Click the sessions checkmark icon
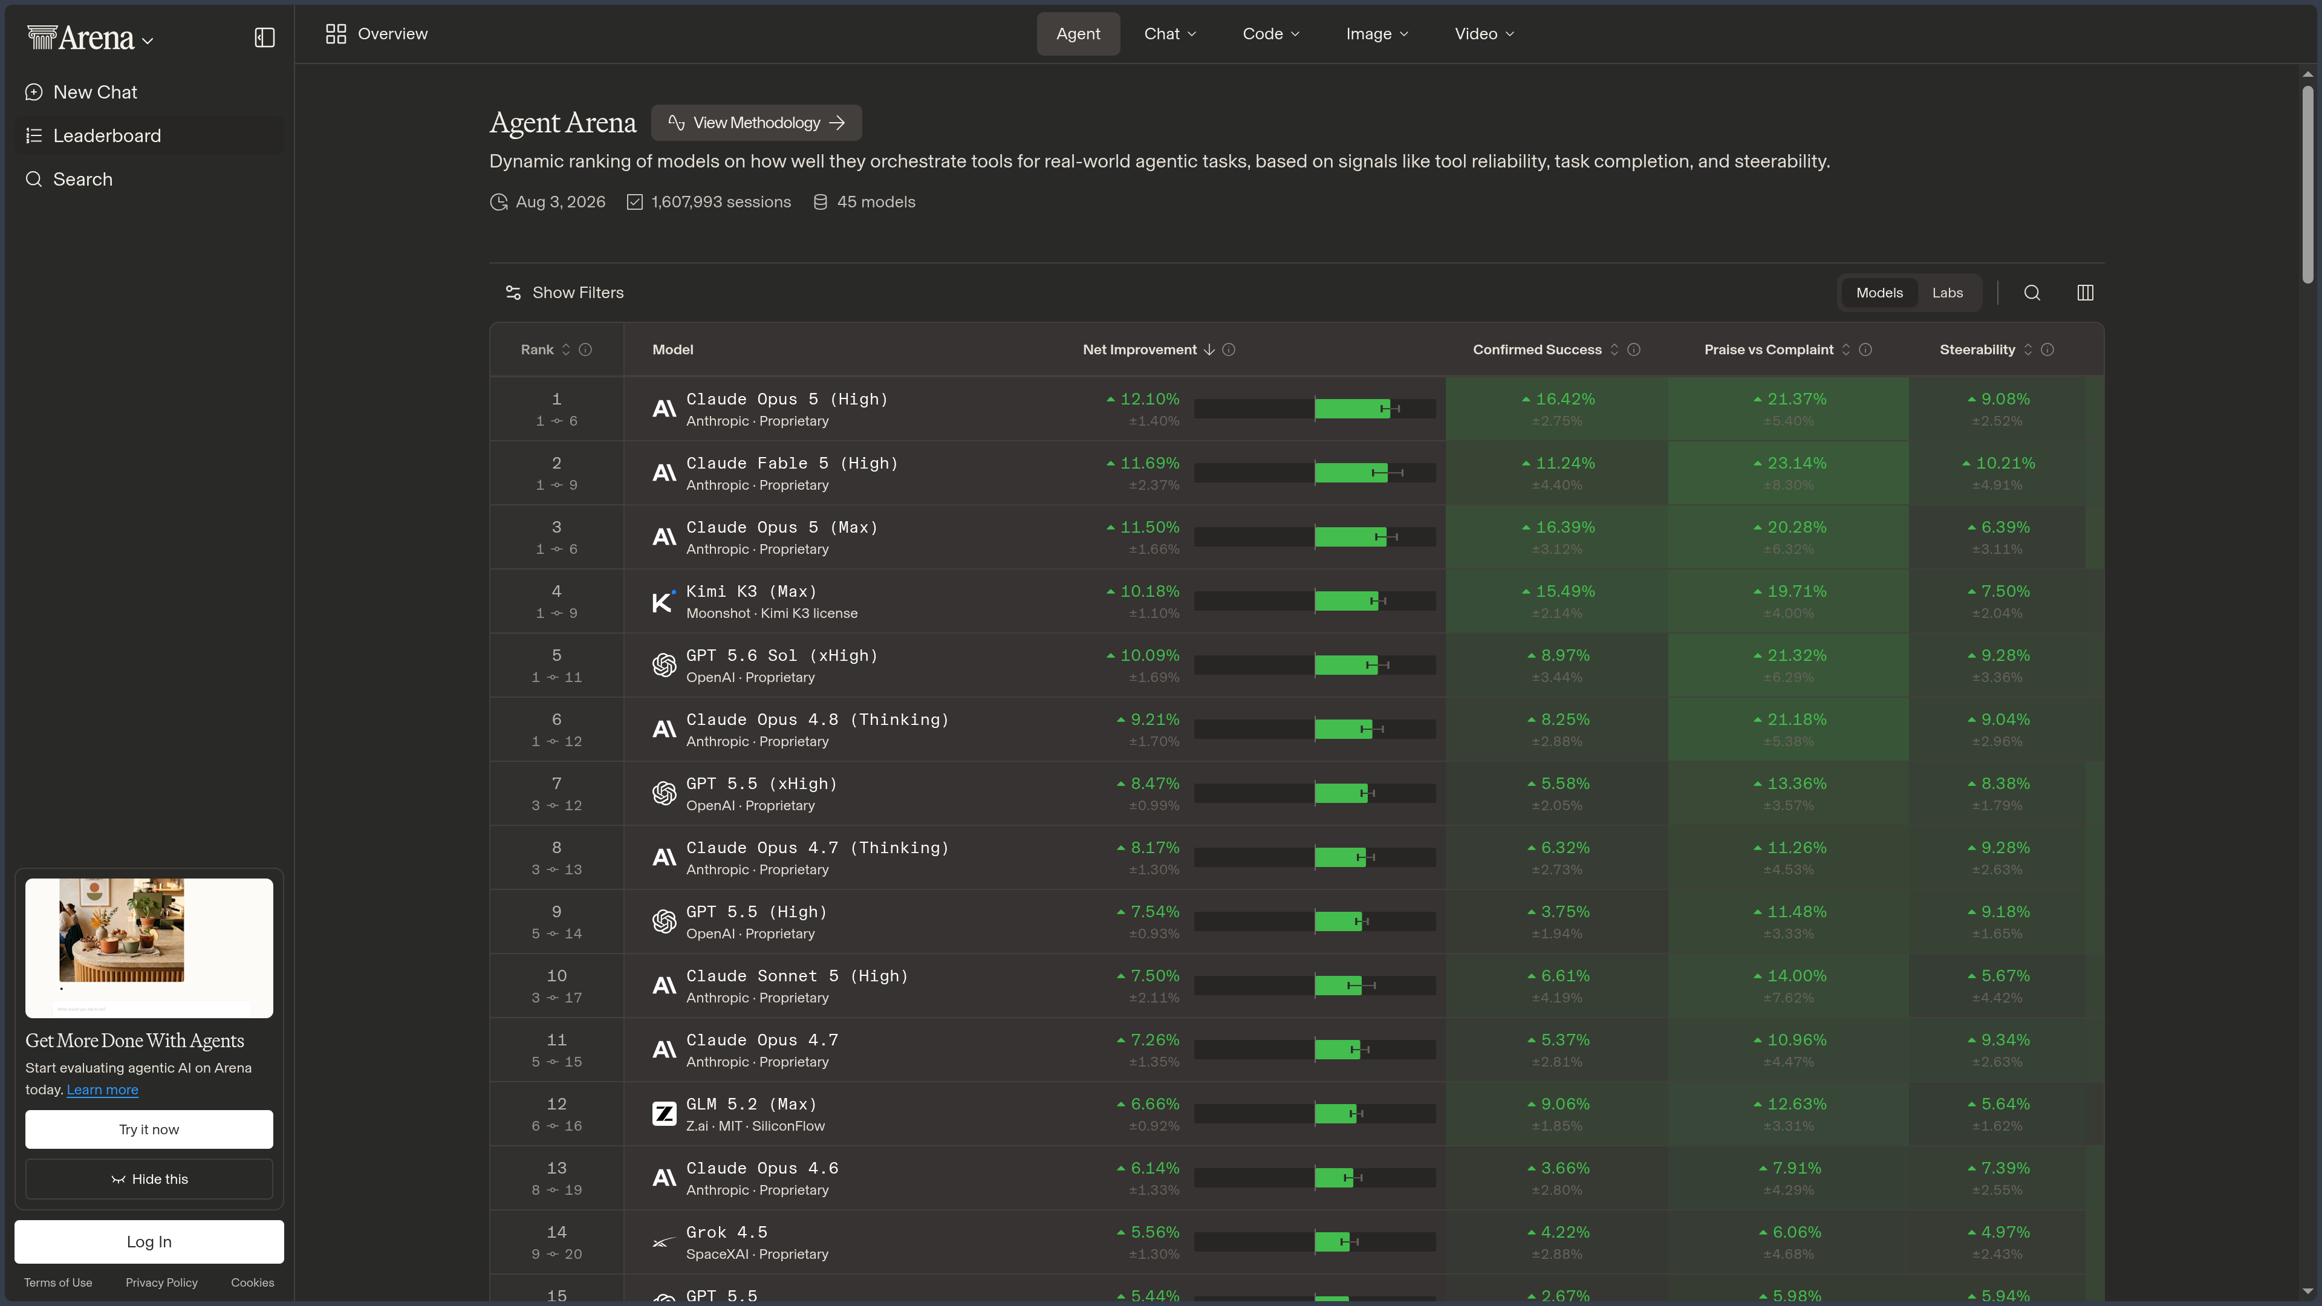 (634, 202)
